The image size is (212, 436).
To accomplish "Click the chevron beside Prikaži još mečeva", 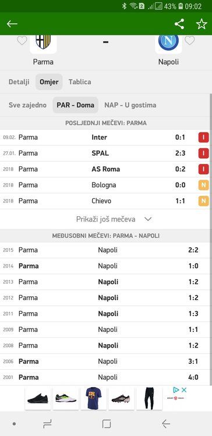I will point(148,219).
